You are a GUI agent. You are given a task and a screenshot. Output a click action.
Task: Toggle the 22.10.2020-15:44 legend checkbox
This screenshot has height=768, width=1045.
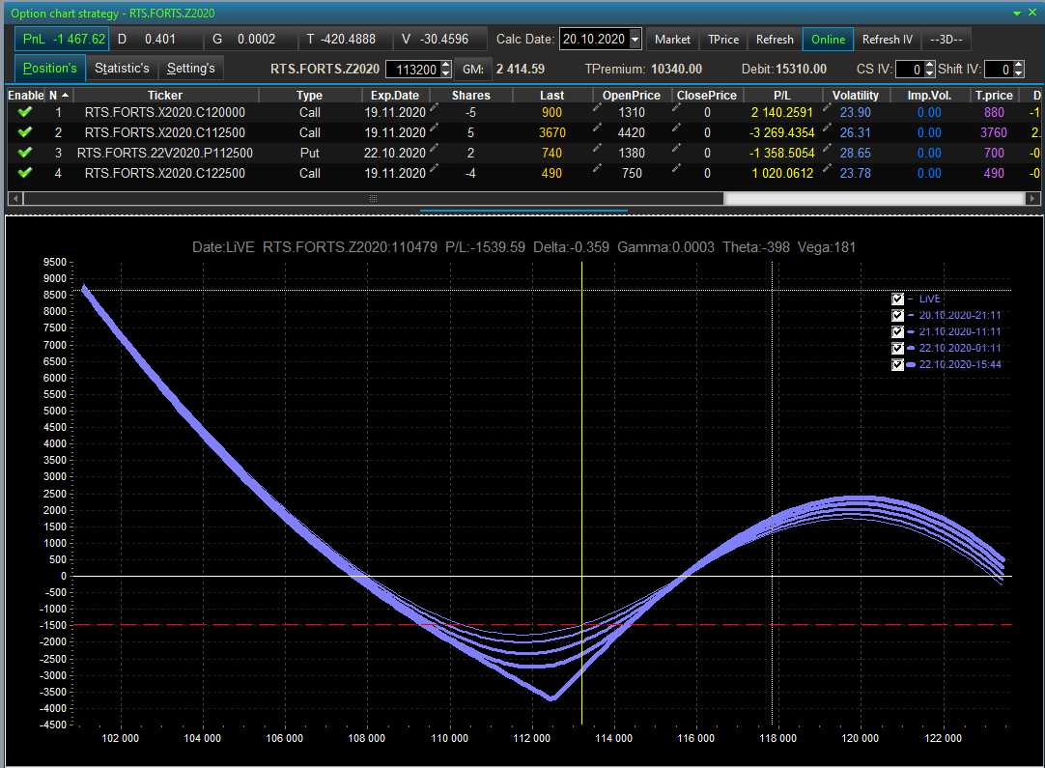click(x=898, y=365)
